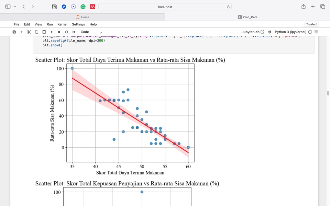Expand Safari sidebar options chevron
The width and height of the screenshot is (330, 206).
coord(15,7)
